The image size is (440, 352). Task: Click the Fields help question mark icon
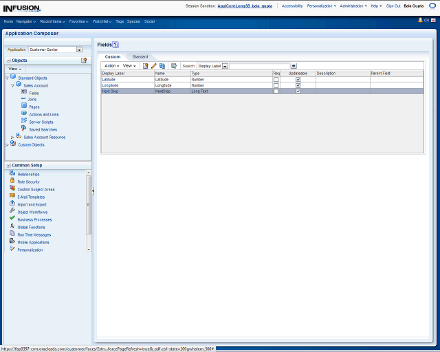click(115, 44)
